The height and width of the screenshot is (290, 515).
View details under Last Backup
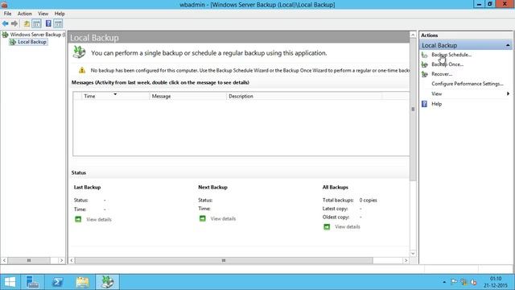click(x=99, y=220)
